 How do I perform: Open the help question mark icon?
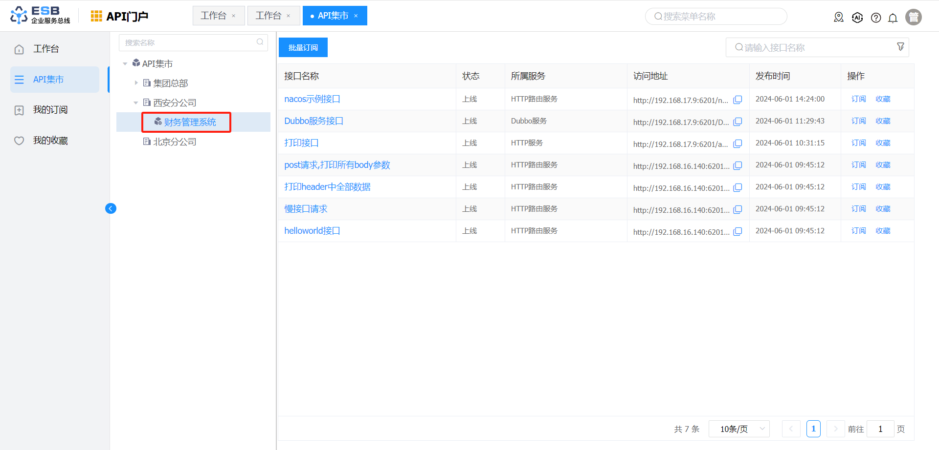pyautogui.click(x=876, y=18)
